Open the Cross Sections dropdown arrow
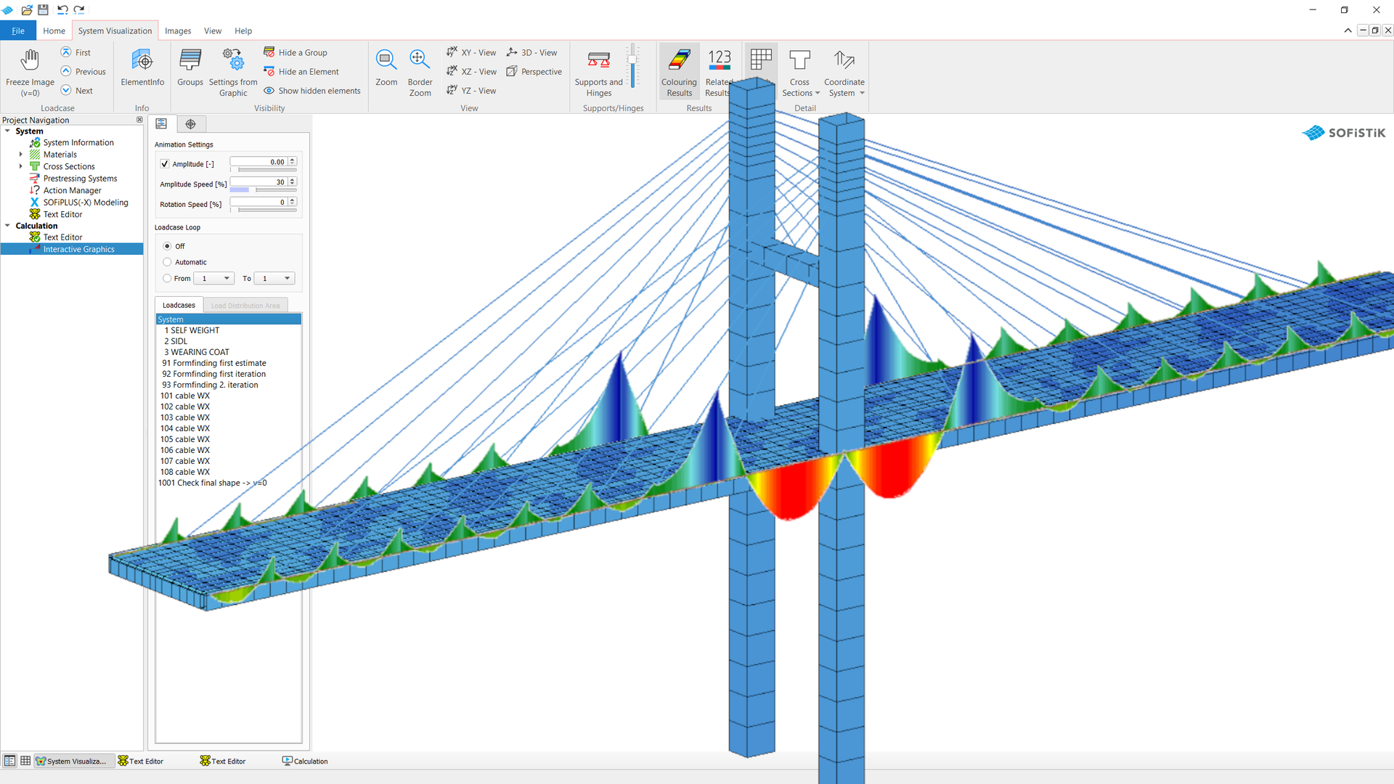Viewport: 1394px width, 784px height. coord(818,94)
